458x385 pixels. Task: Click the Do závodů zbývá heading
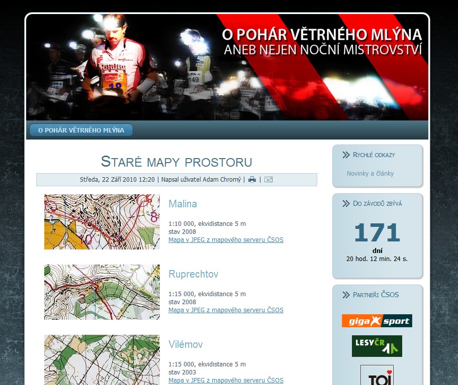(377, 204)
